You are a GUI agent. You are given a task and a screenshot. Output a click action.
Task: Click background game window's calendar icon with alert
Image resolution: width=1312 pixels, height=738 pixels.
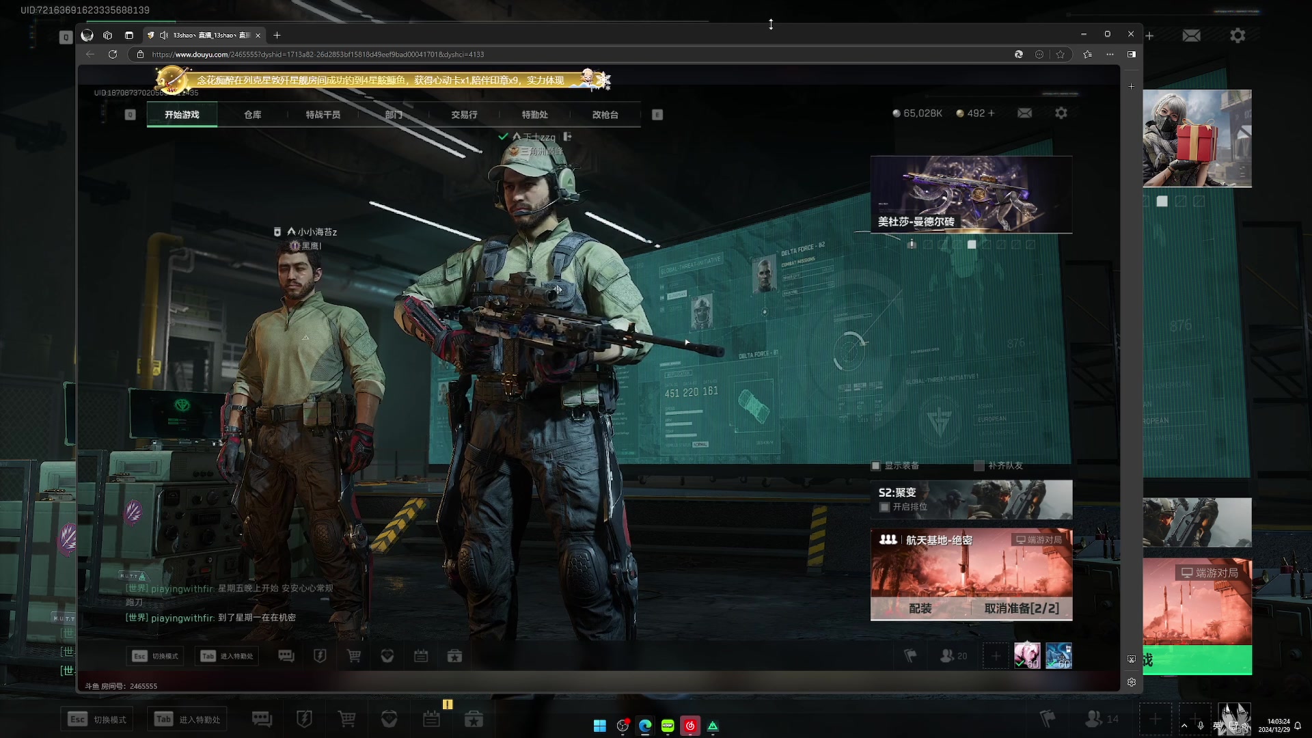tap(431, 718)
